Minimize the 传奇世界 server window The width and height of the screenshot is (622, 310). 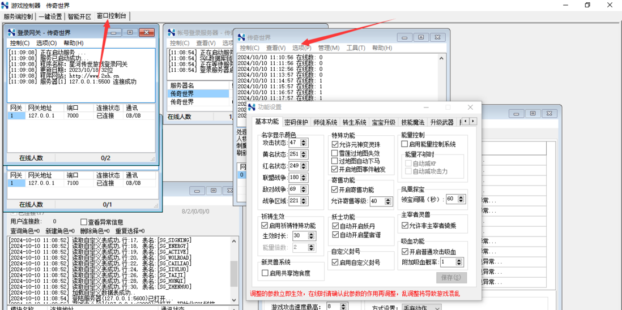(x=404, y=37)
